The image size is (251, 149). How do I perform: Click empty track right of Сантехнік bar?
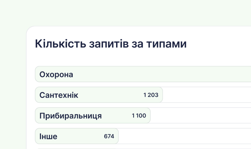click(207, 95)
